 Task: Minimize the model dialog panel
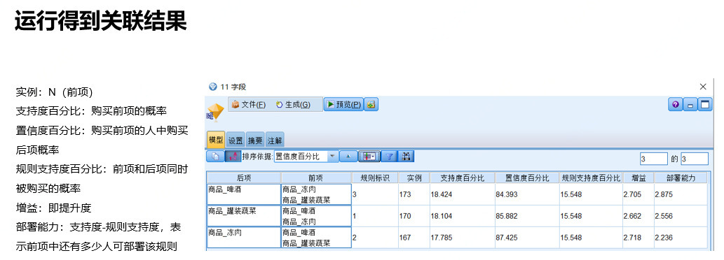690,105
